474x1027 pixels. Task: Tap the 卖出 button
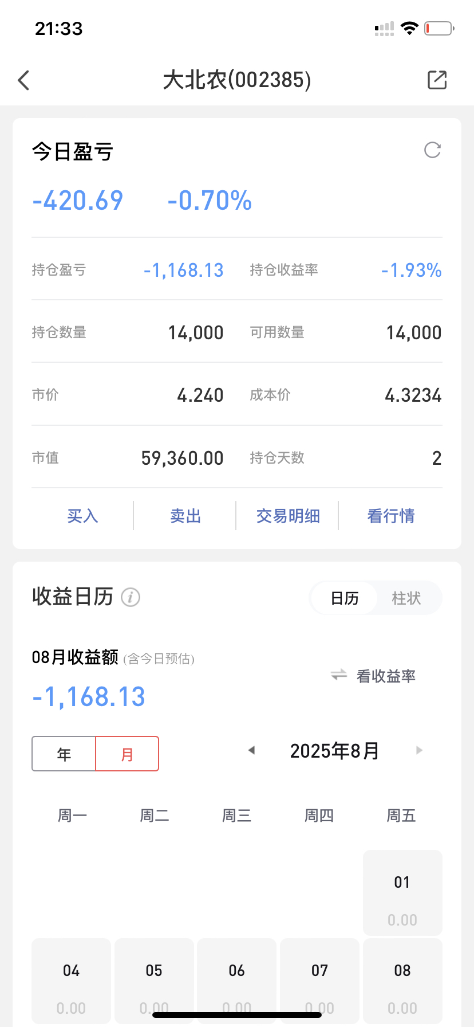[185, 516]
